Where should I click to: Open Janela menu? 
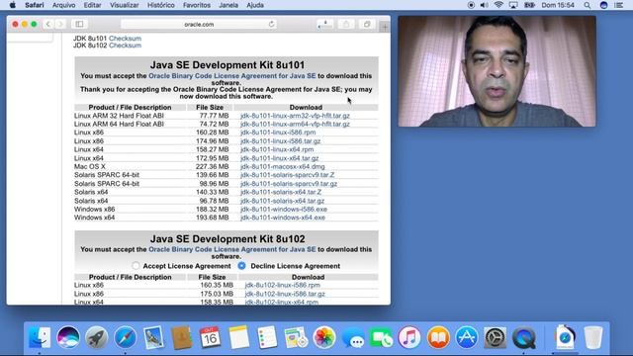coord(228,5)
